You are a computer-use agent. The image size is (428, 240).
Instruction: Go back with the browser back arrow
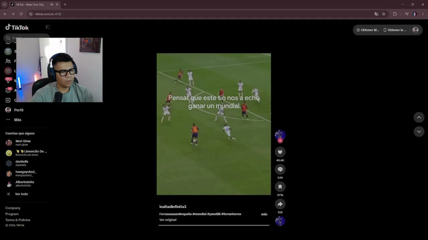point(5,14)
